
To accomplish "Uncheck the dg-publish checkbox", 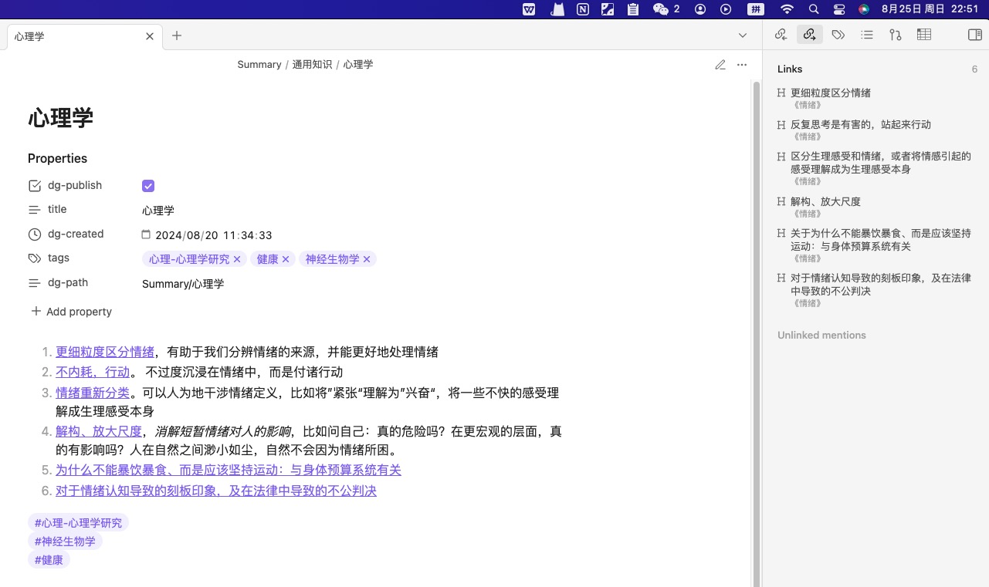I will (x=148, y=186).
